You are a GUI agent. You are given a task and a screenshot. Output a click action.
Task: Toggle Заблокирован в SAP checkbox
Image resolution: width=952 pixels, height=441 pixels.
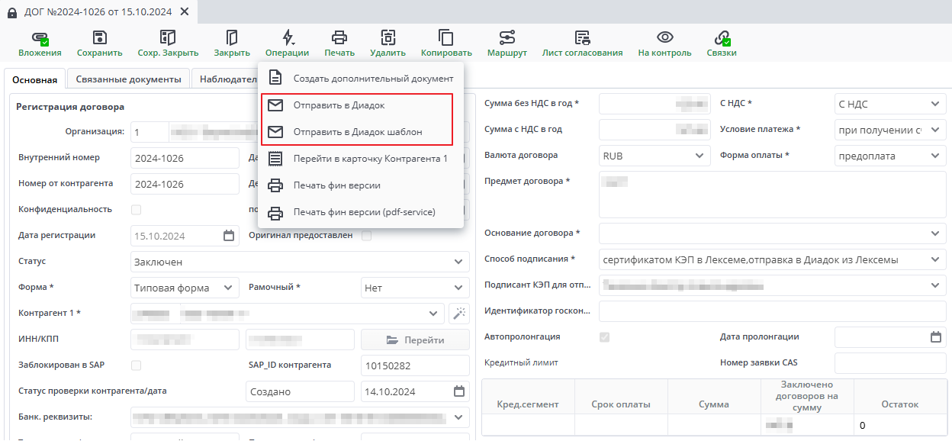136,365
